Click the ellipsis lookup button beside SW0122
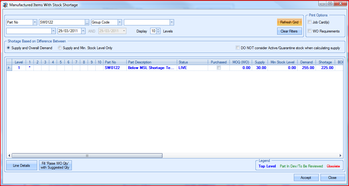This screenshot has height=186, width=349. (x=87, y=22)
